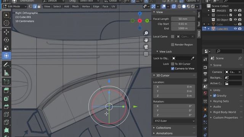Open the Tool properties tab icon
Screen dimensions: 244x137
205,59
